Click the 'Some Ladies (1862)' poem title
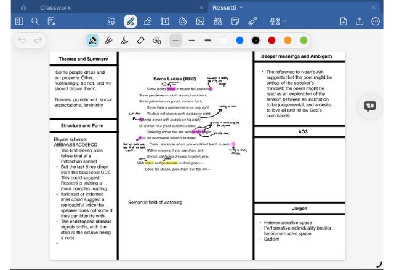 tap(175, 79)
